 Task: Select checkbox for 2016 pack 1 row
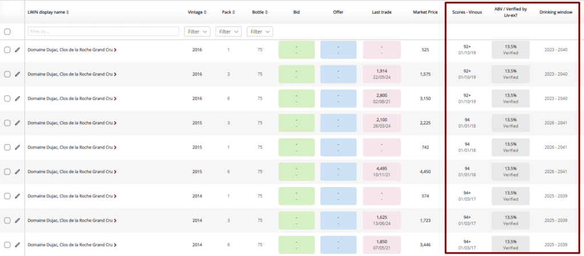coord(7,50)
